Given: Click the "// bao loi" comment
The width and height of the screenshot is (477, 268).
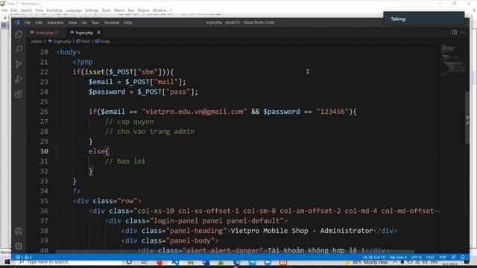Looking at the screenshot, I should pos(125,162).
